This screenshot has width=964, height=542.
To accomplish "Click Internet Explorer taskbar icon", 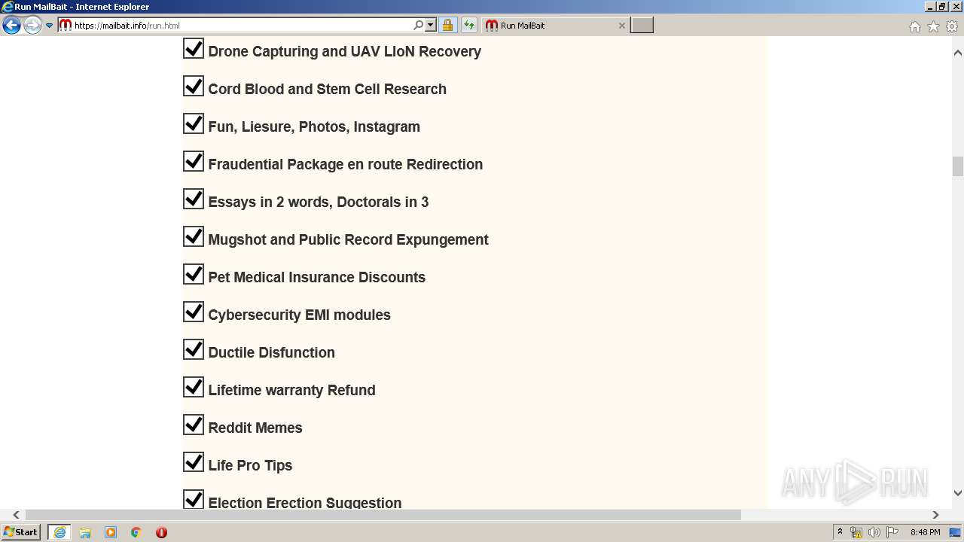I will (x=59, y=532).
